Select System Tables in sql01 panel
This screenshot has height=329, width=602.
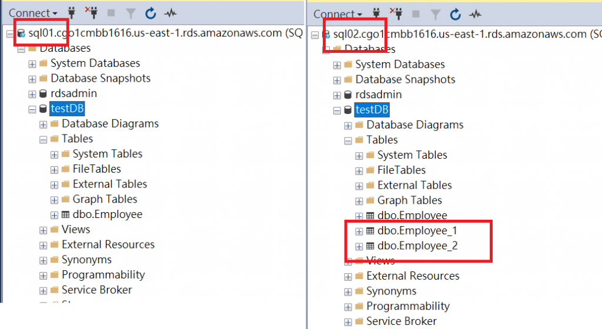108,154
